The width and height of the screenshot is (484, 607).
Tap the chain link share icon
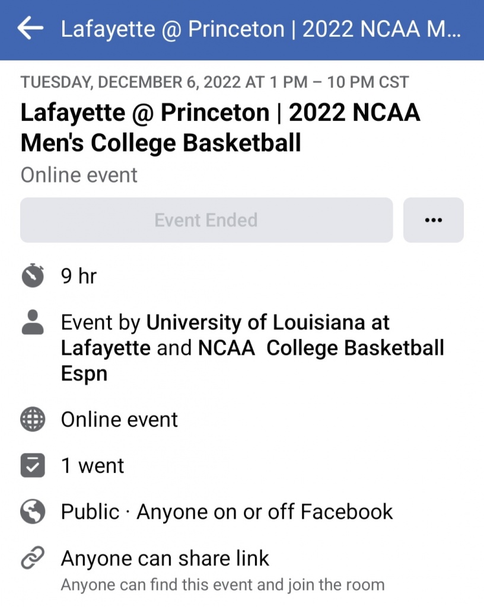tap(33, 558)
